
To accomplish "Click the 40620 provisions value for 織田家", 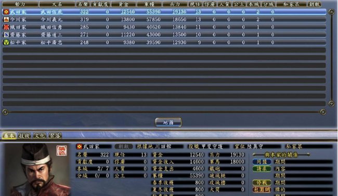I will [x=153, y=27].
